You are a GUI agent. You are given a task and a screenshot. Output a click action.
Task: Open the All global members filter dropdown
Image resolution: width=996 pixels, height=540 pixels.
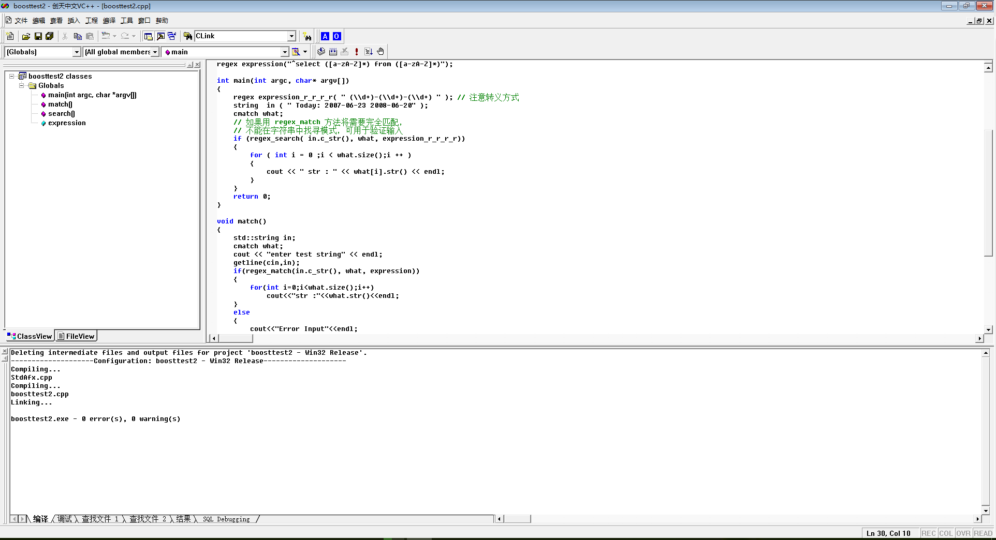[x=154, y=52]
